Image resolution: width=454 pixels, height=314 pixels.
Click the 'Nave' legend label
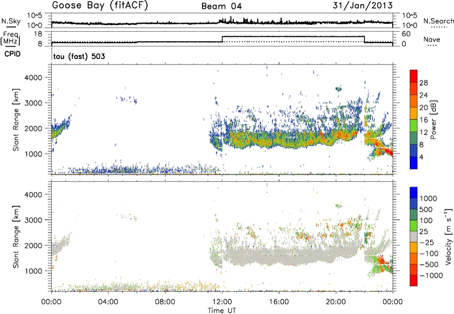[x=431, y=39]
